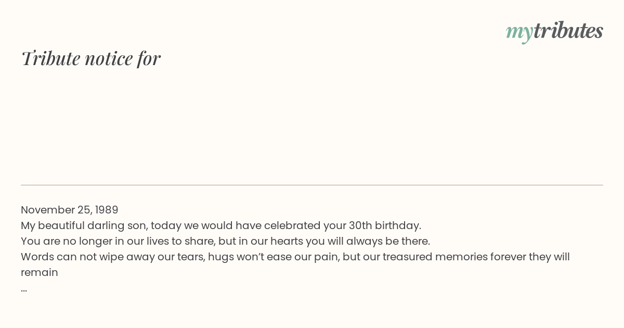Click the green "my" in logo
624x328 pixels.
[x=519, y=33]
